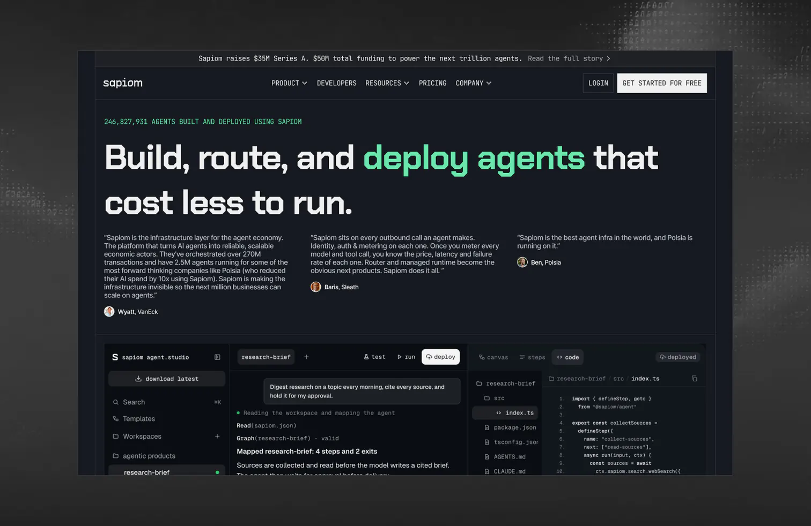This screenshot has width=811, height=526.
Task: Click the research-brief segment in the breadcrumb
Action: [581, 379]
